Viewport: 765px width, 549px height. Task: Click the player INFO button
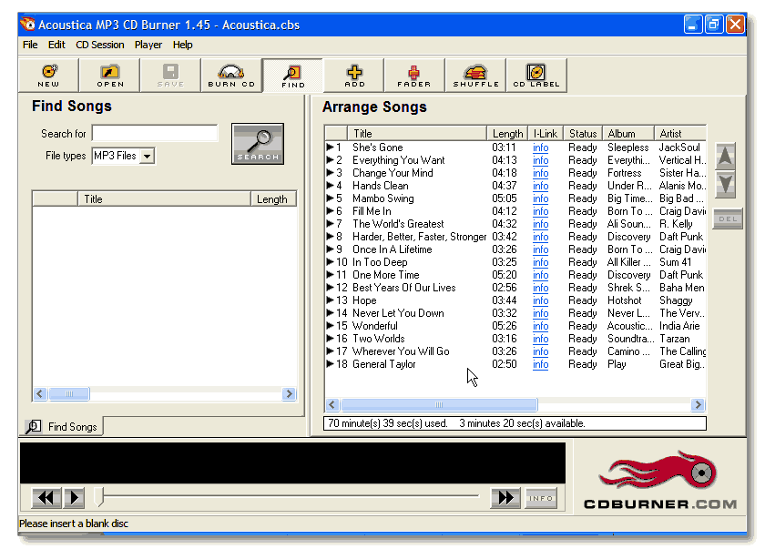coord(541,498)
